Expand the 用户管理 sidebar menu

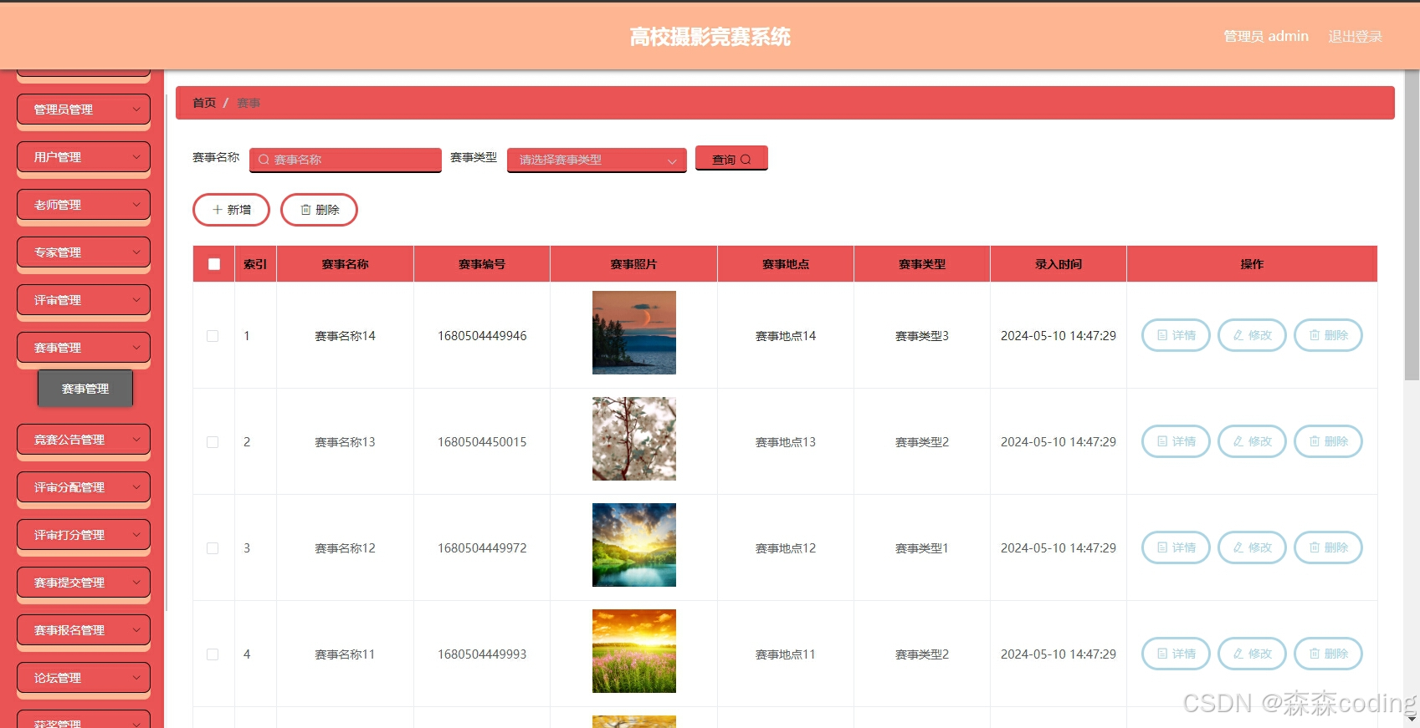[x=84, y=157]
